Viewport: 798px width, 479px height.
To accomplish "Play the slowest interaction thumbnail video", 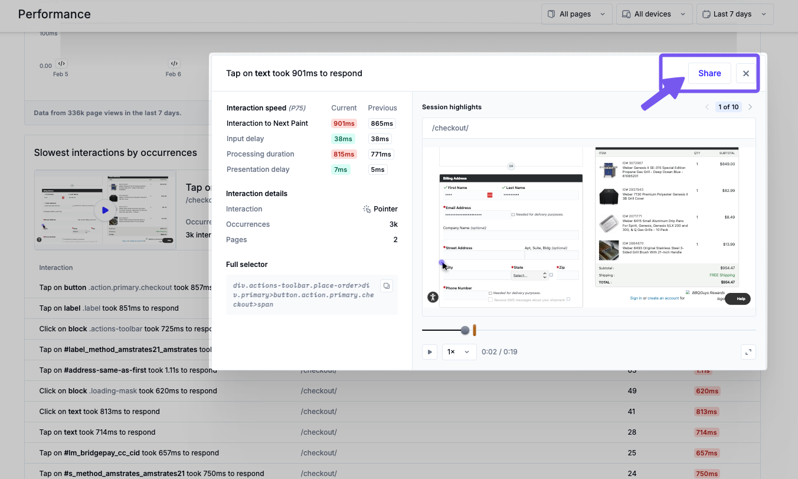I will pos(105,210).
